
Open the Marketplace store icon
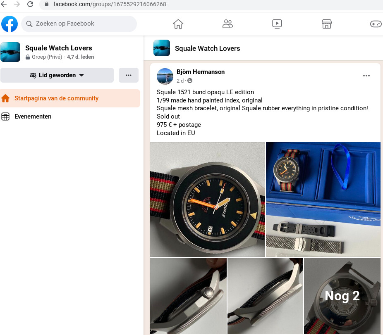[x=327, y=24]
